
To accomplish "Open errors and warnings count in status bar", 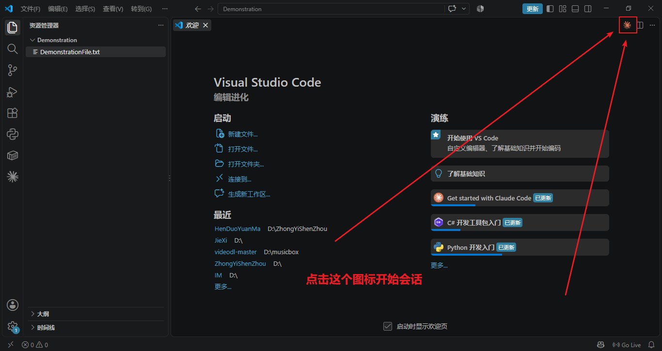I will pos(35,345).
